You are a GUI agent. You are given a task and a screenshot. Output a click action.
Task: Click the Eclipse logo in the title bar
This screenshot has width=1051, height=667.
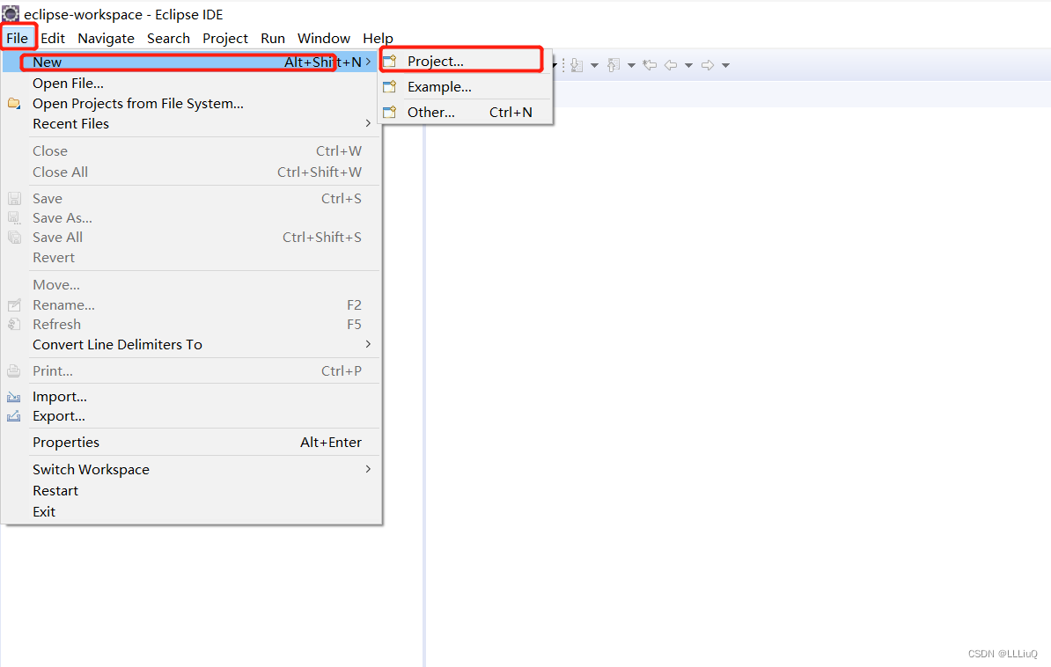coord(11,13)
